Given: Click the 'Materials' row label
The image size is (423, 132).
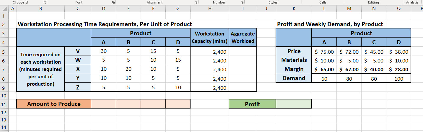Looking at the screenshot, I should pos(294,60).
